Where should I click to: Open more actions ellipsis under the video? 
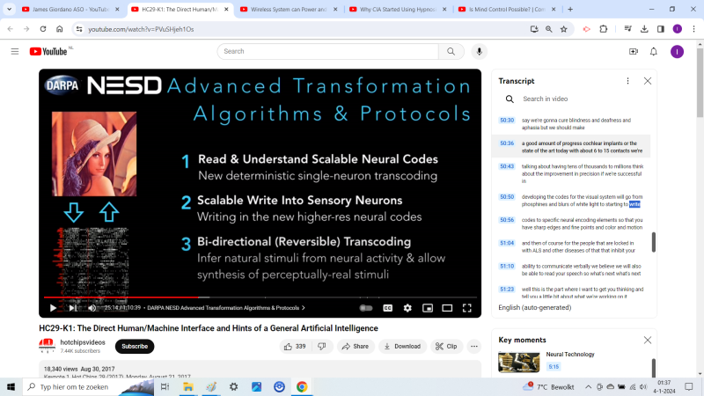click(x=474, y=346)
